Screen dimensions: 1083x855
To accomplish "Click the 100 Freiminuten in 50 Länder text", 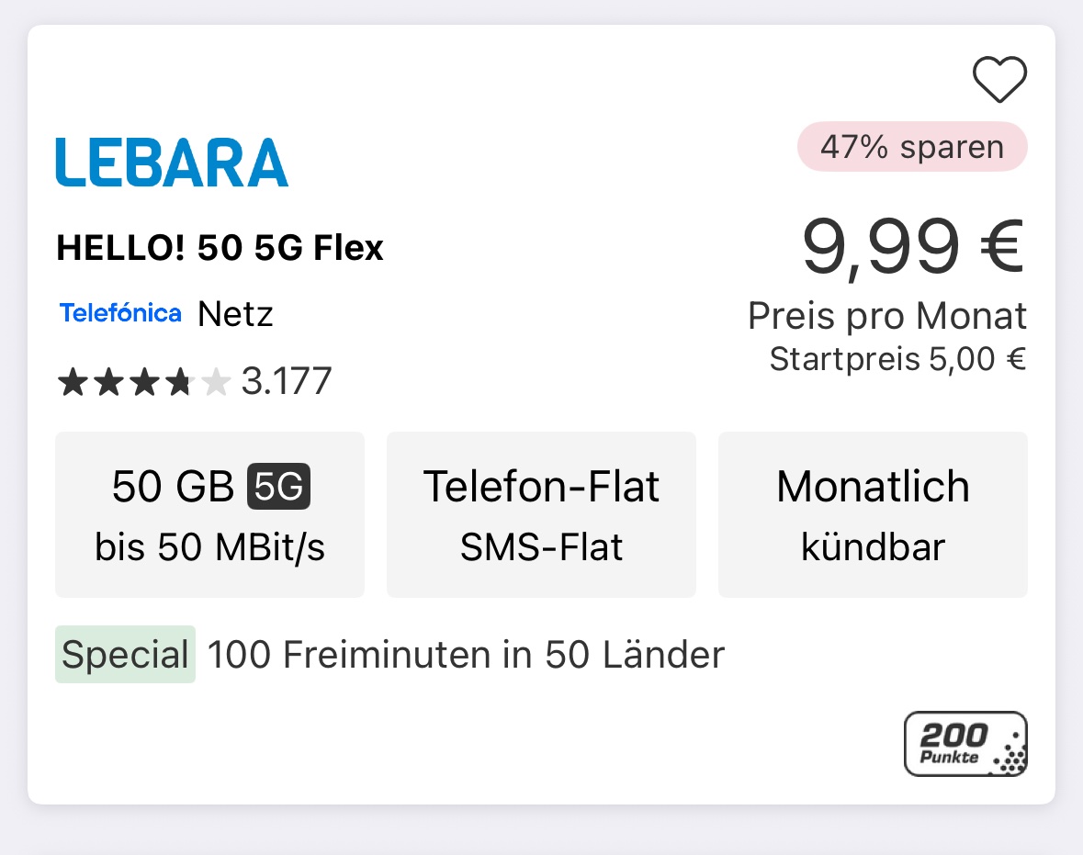I will 466,656.
